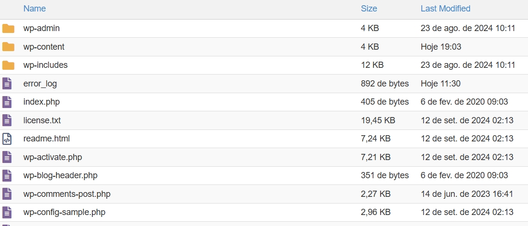Click the readme.html code file icon

[x=7, y=139]
